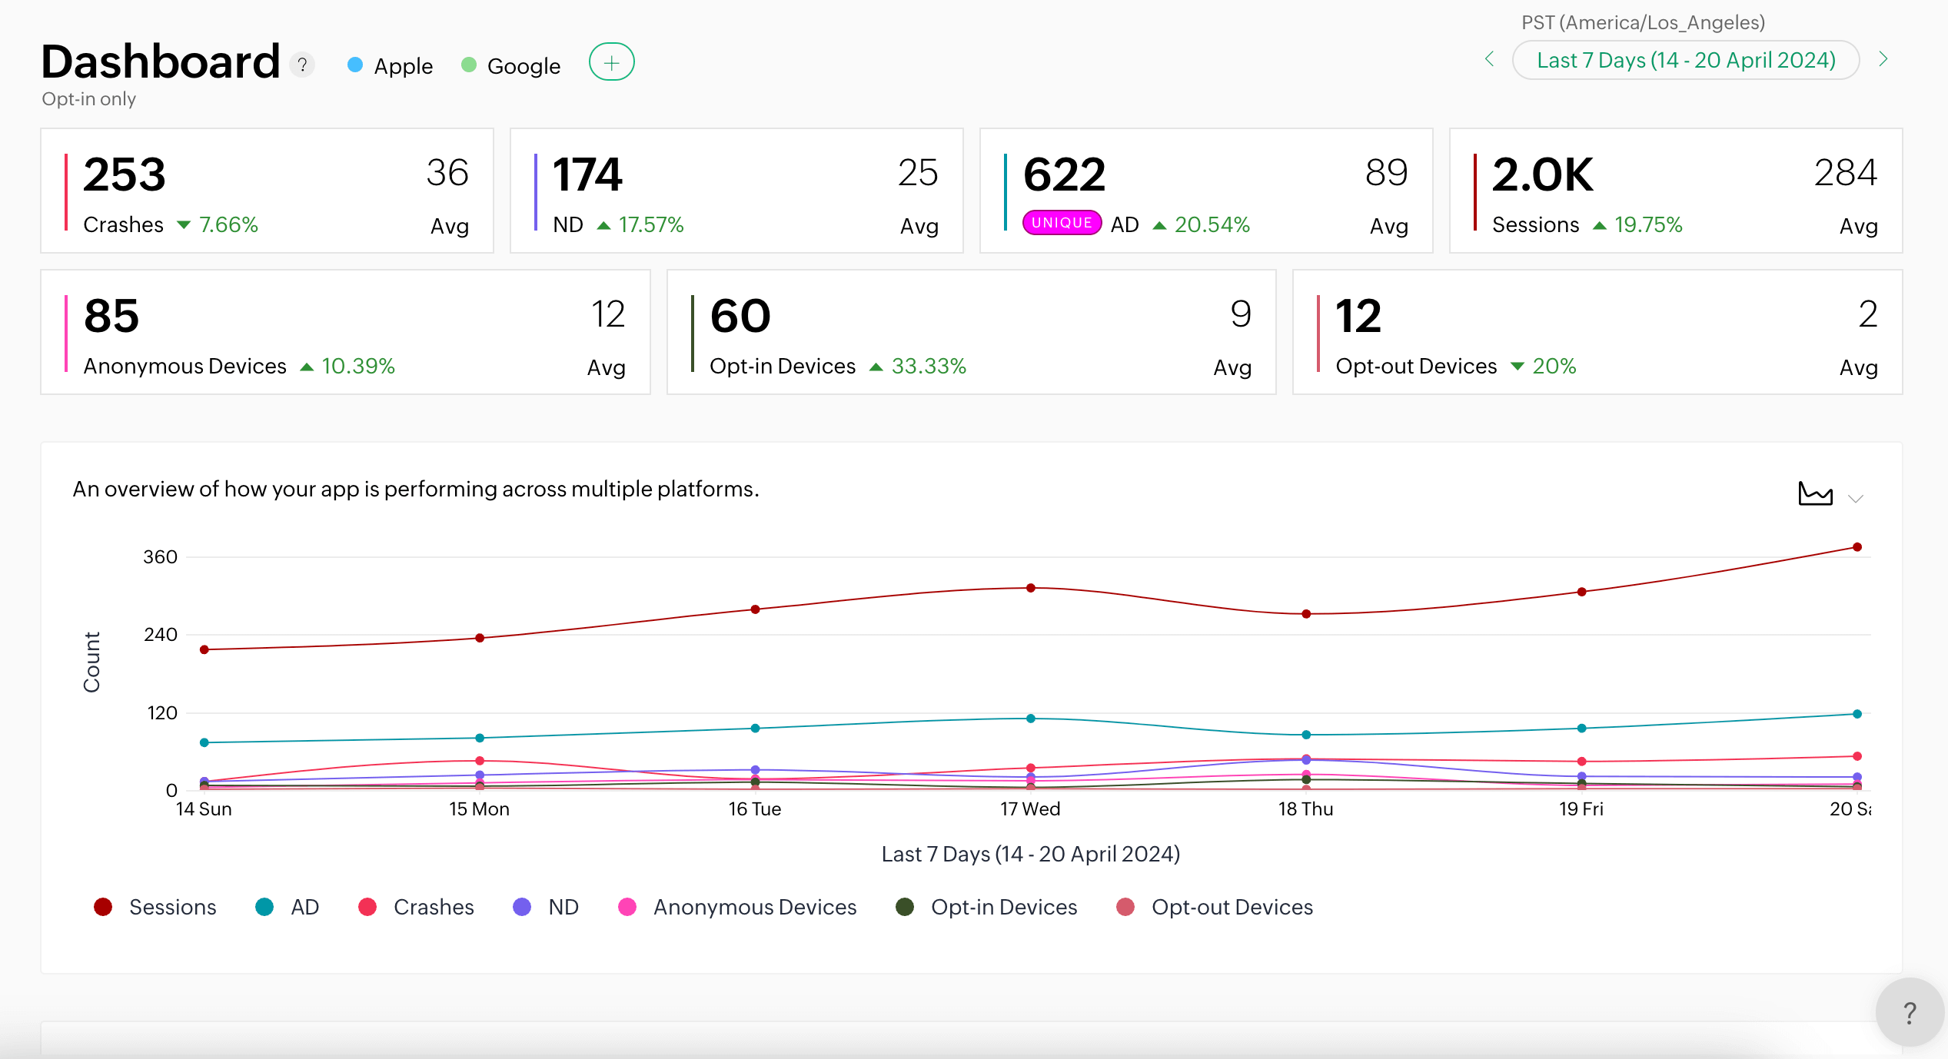Screen dimensions: 1948x1059
Task: Select the Opt-out Devices stat card
Action: point(1597,332)
